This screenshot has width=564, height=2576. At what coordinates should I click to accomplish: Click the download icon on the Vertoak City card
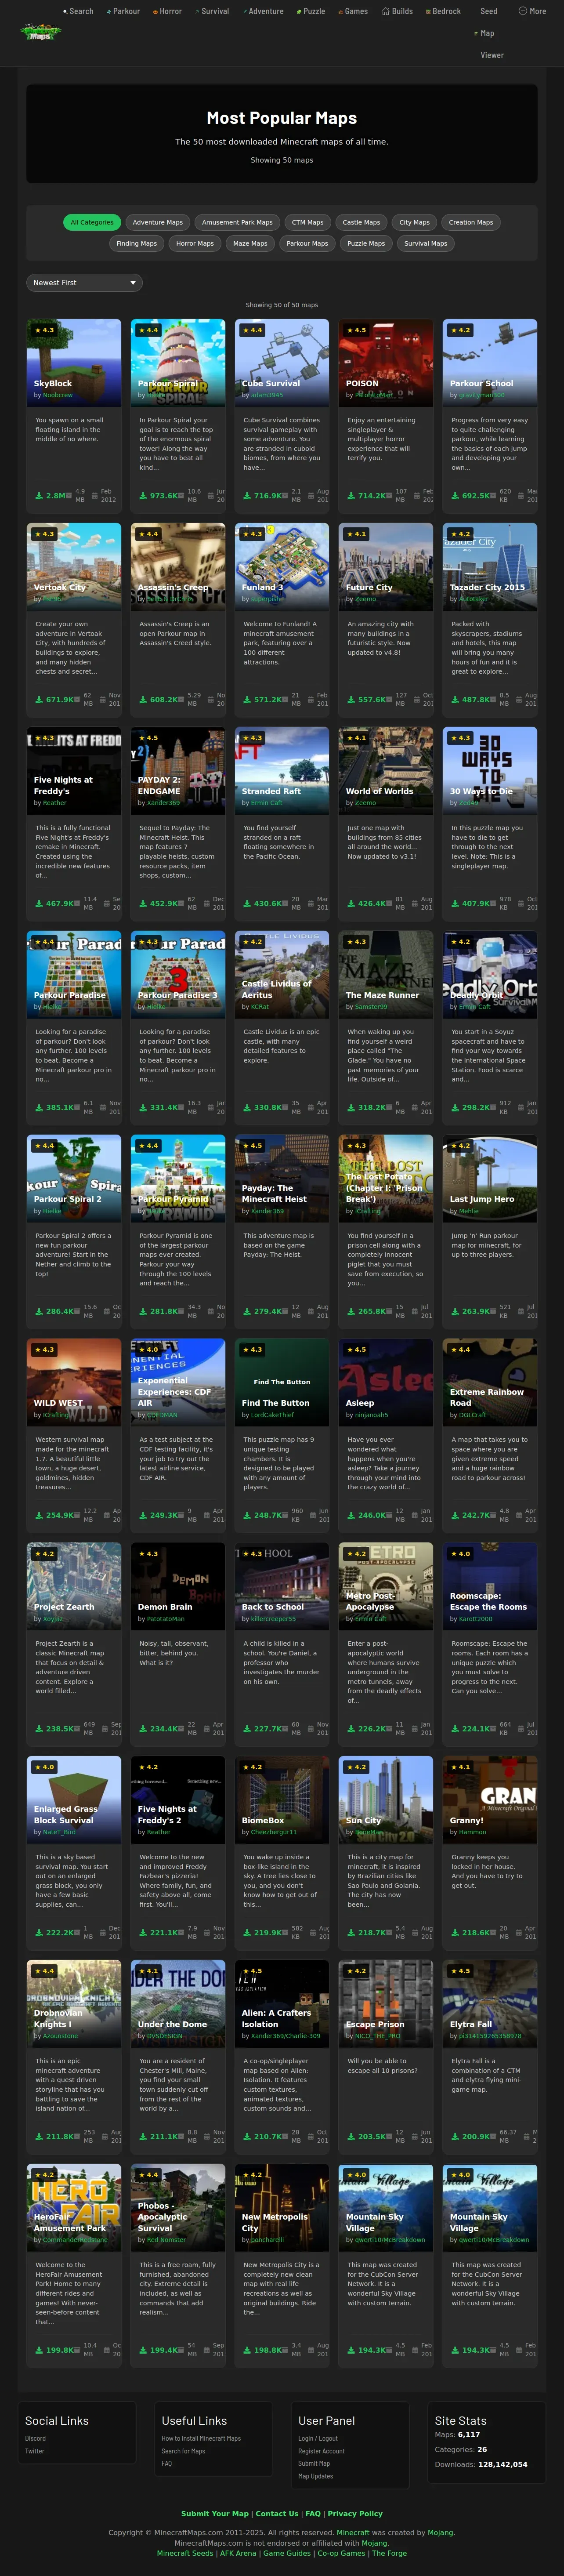tap(39, 700)
